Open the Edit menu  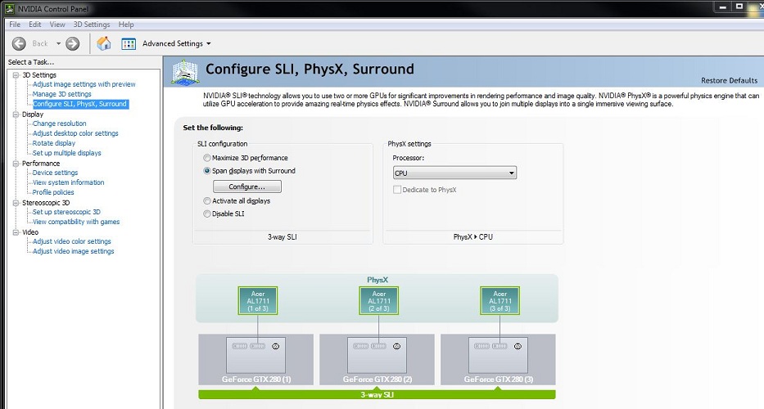[x=34, y=25]
